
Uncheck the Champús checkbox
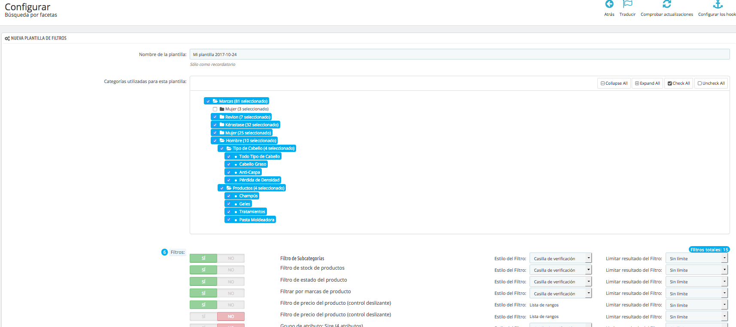coord(229,196)
